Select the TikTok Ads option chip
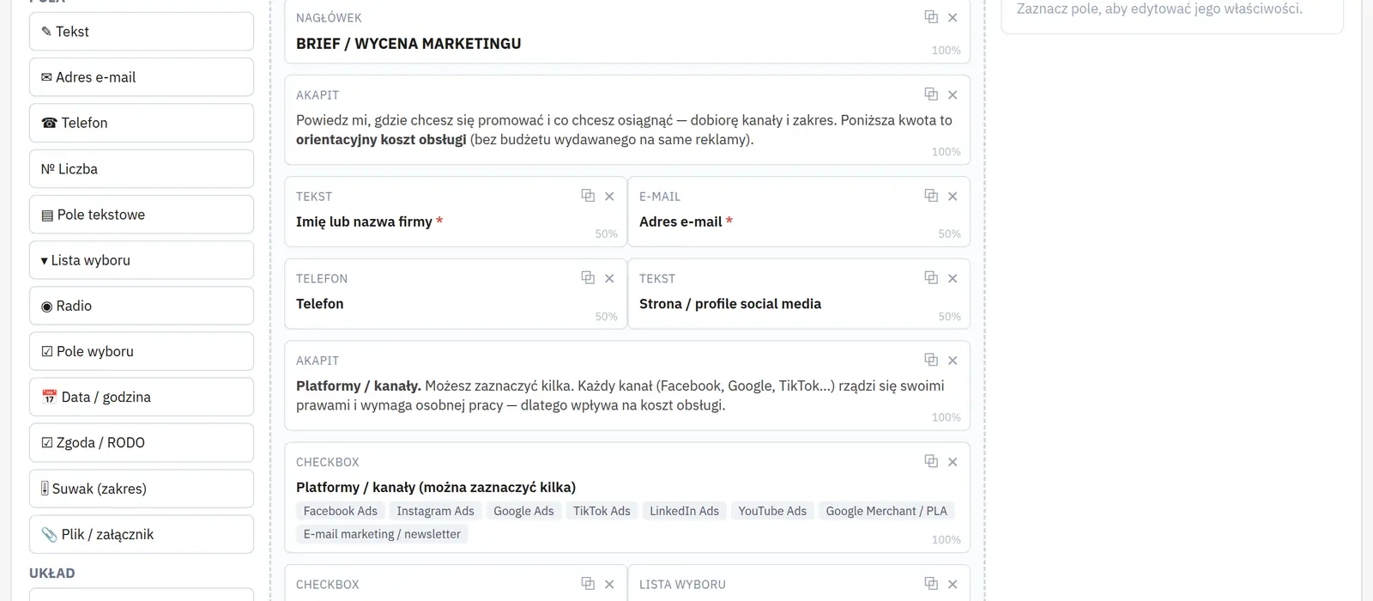 (x=602, y=511)
